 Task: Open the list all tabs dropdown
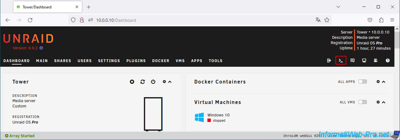[338, 7]
